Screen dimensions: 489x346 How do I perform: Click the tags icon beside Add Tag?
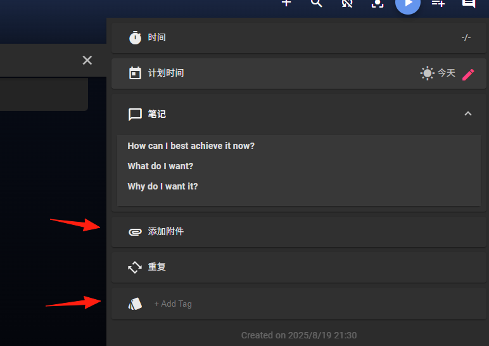(x=135, y=304)
